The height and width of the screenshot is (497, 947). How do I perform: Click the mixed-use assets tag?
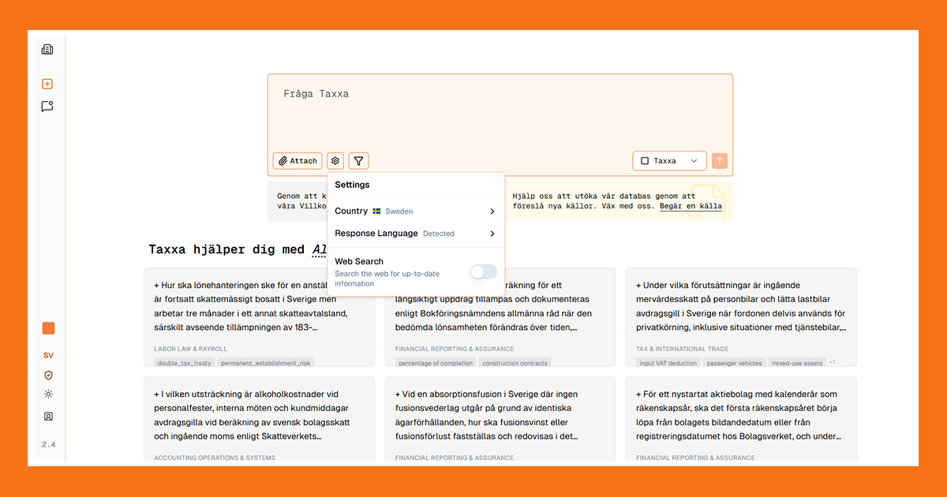click(797, 363)
